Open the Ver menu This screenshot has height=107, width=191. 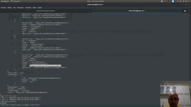coord(14,8)
